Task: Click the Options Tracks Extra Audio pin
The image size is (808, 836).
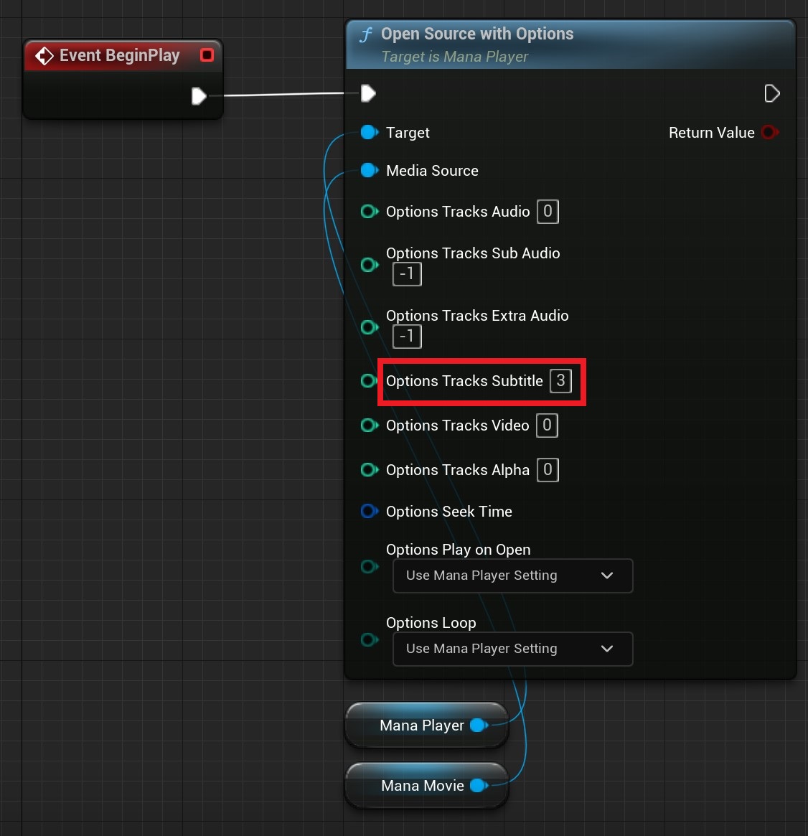Action: click(x=370, y=327)
